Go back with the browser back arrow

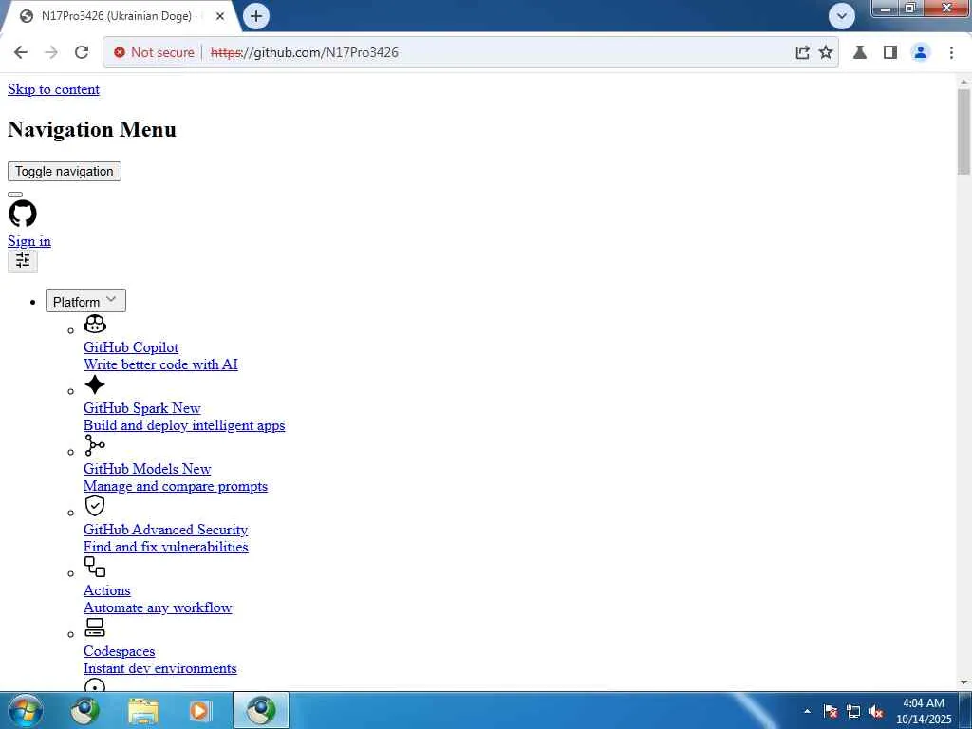tap(21, 52)
